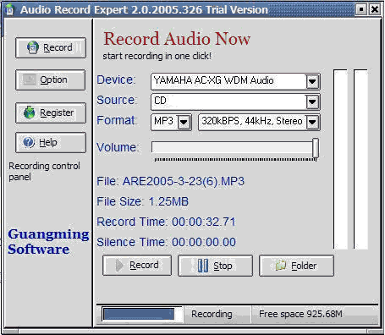Click the Record Audio Now heading

pyautogui.click(x=177, y=39)
